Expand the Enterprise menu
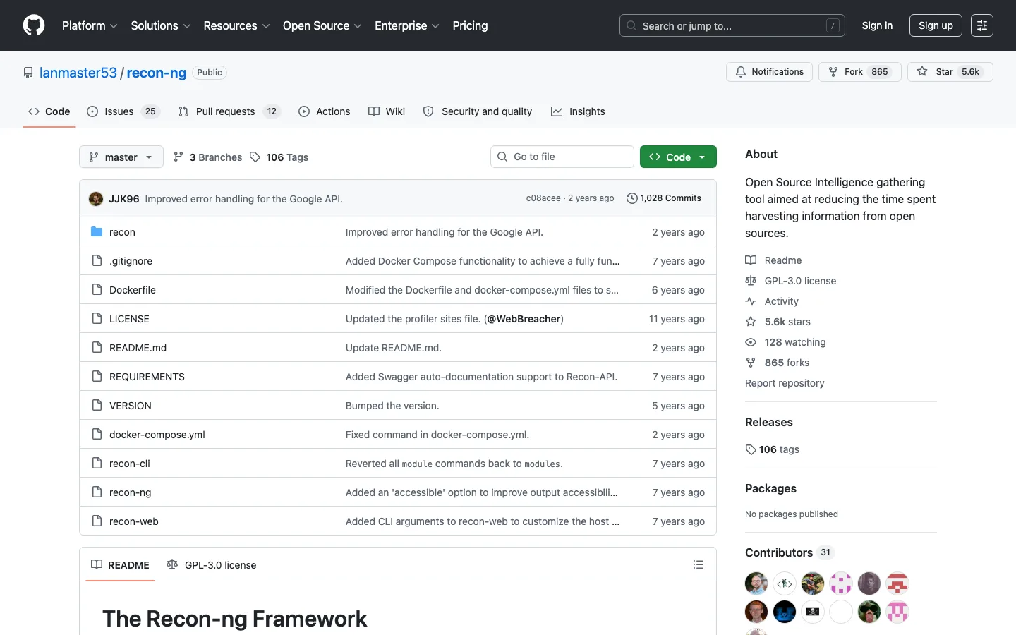 click(407, 25)
